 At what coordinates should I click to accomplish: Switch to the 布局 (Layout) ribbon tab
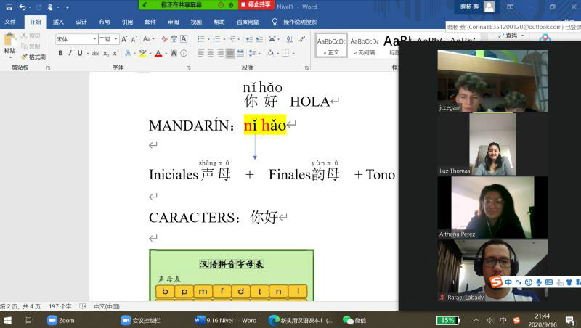tap(105, 22)
